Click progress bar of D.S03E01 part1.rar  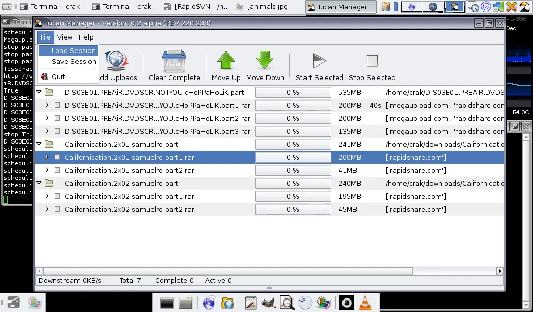pos(293,105)
